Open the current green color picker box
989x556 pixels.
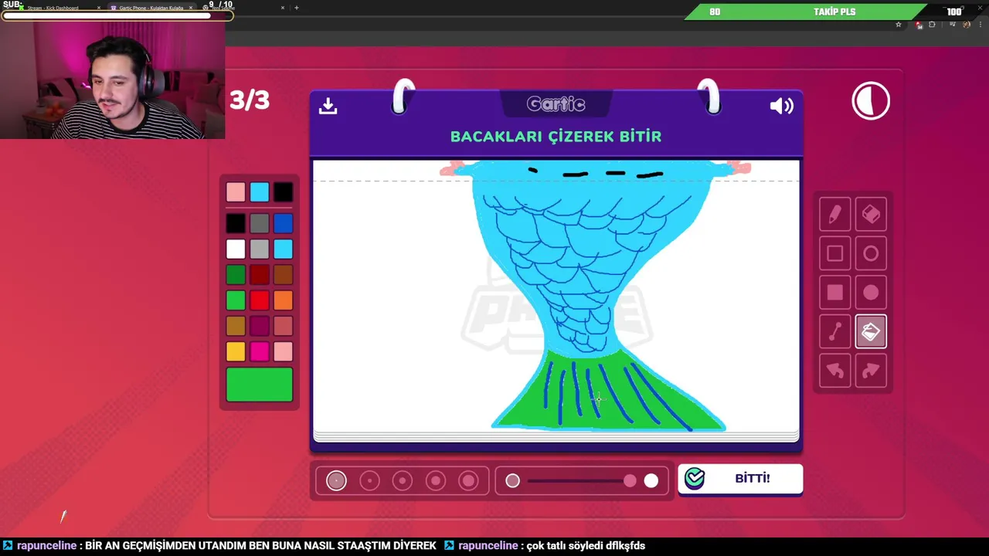260,385
